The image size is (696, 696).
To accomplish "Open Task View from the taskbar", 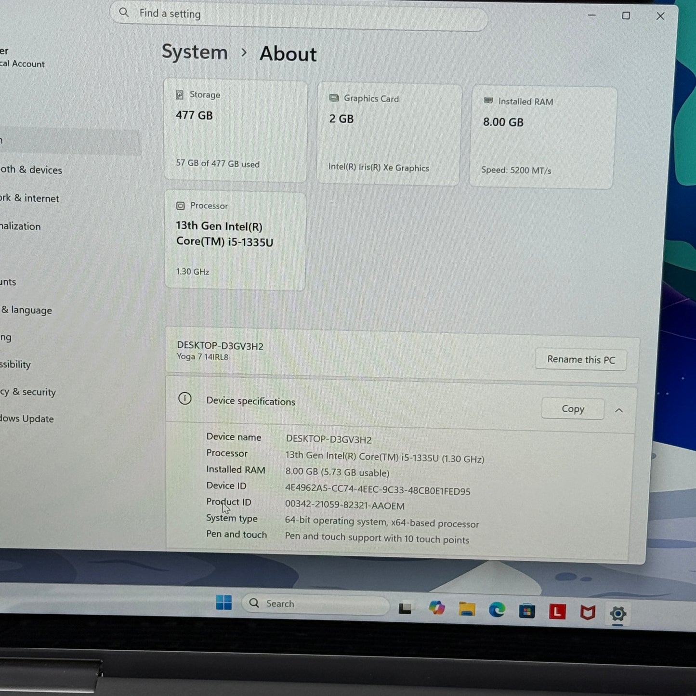I will point(405,608).
